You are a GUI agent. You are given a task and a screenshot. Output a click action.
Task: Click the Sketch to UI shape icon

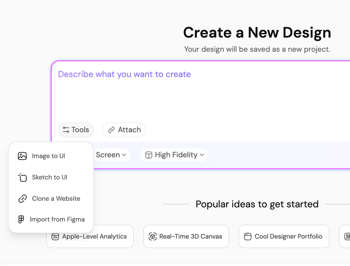[22, 177]
